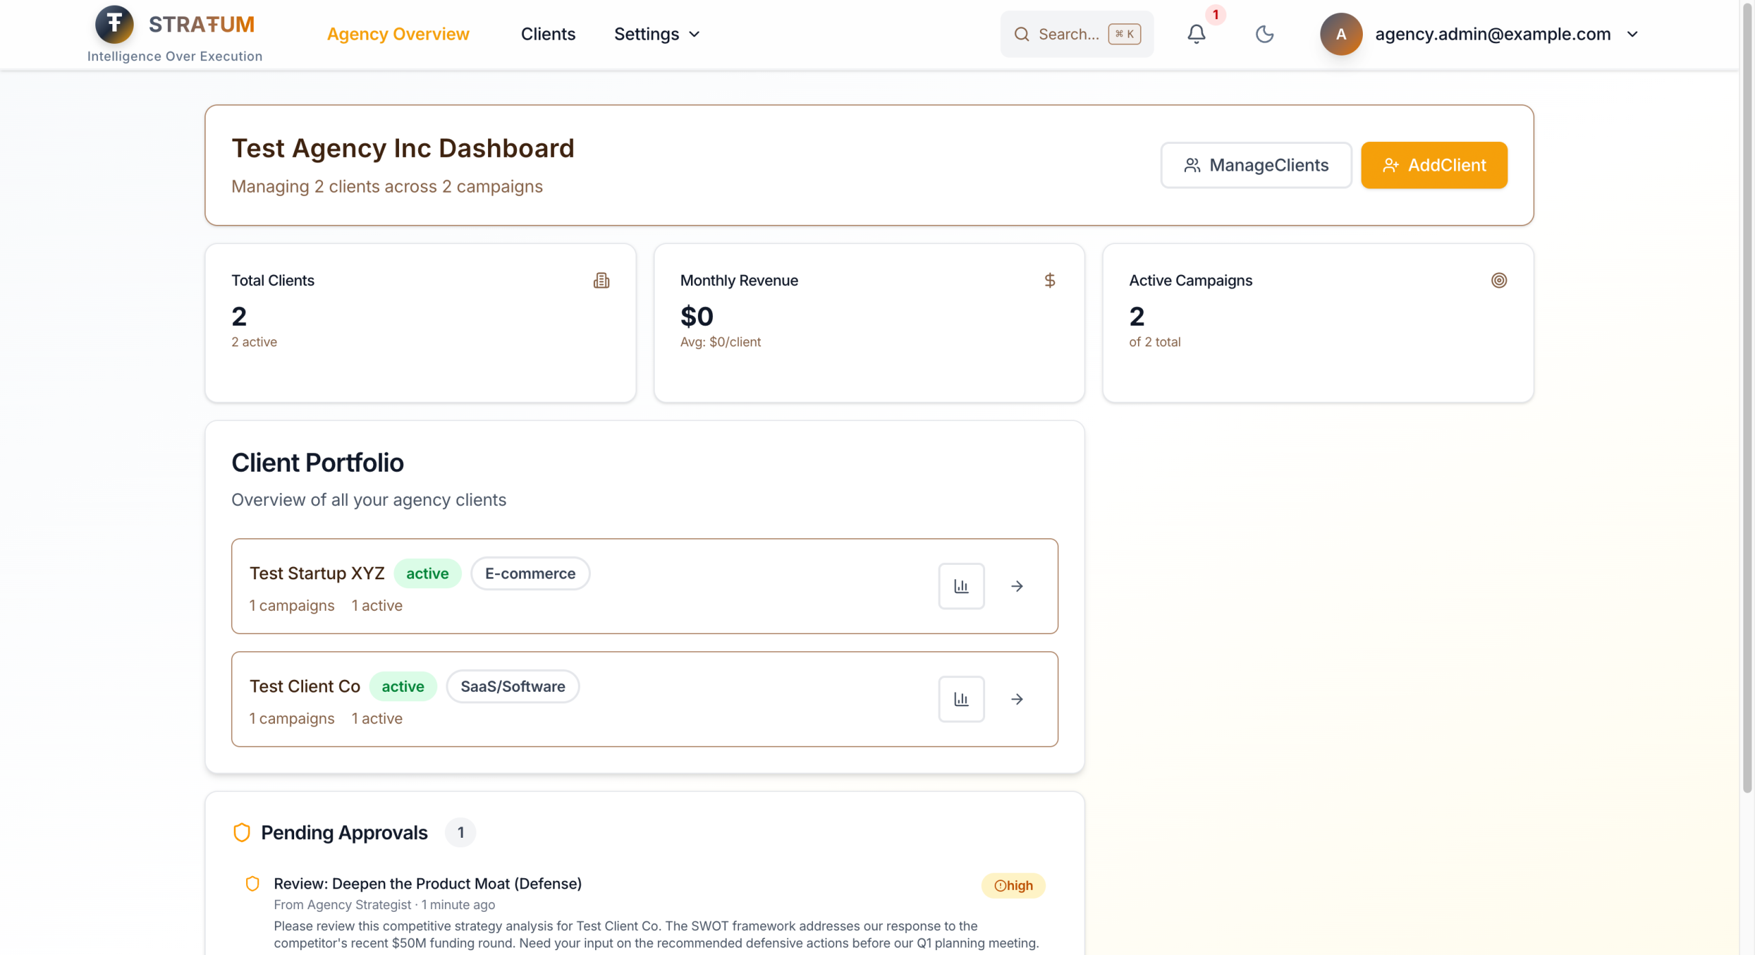Open the agency.admin account dropdown chevron

click(1632, 34)
